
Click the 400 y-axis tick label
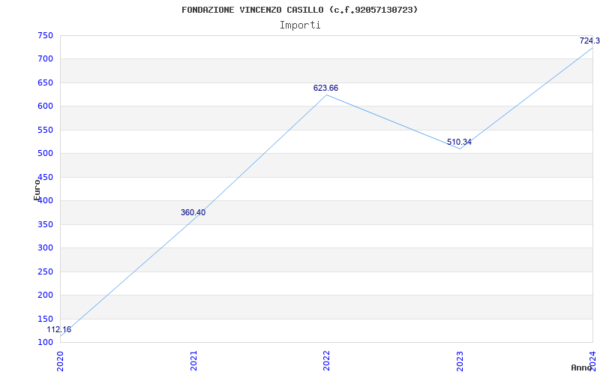(x=45, y=200)
